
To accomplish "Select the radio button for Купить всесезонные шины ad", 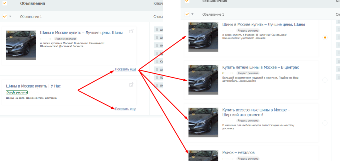I will pyautogui.click(x=325, y=123).
